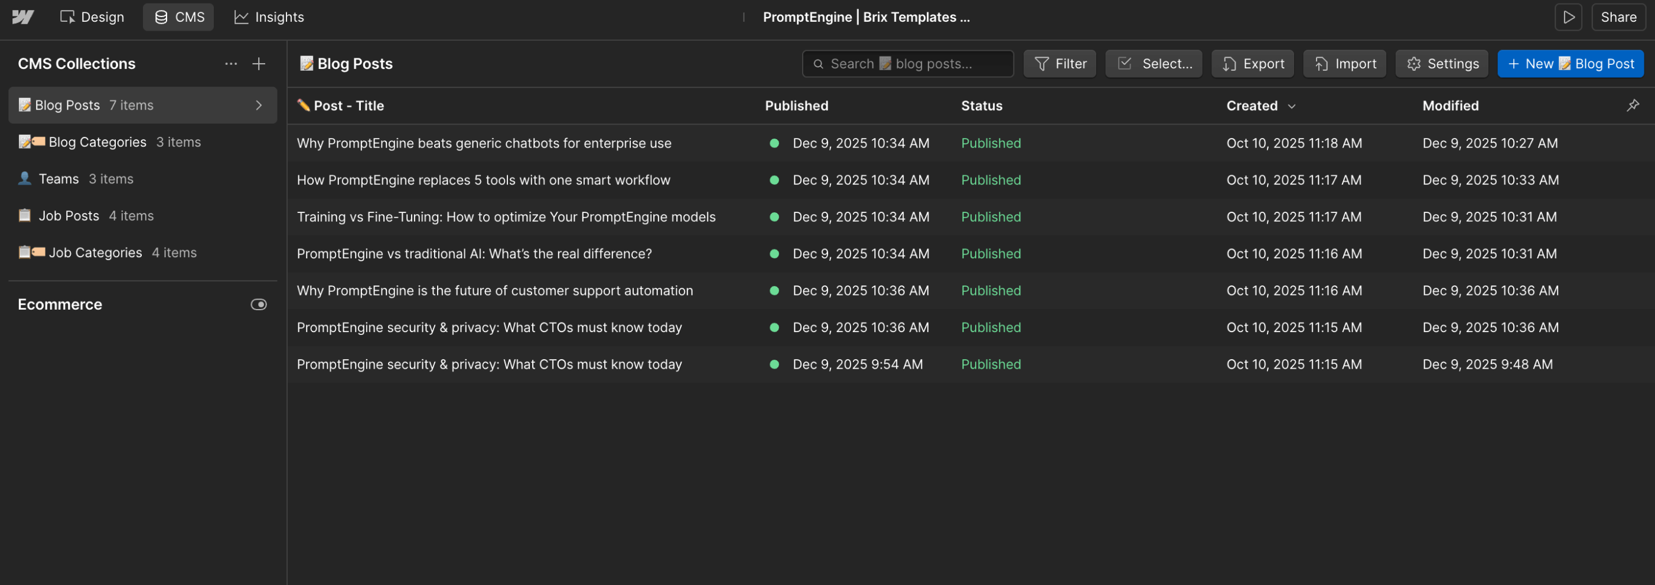Open Blog Posts collection Settings gear
1655x585 pixels.
coord(1442,64)
